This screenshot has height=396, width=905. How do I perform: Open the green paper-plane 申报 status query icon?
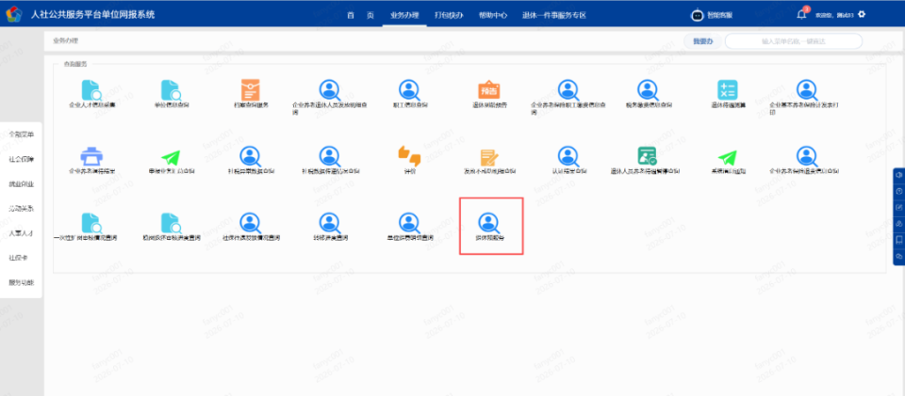pyautogui.click(x=171, y=156)
